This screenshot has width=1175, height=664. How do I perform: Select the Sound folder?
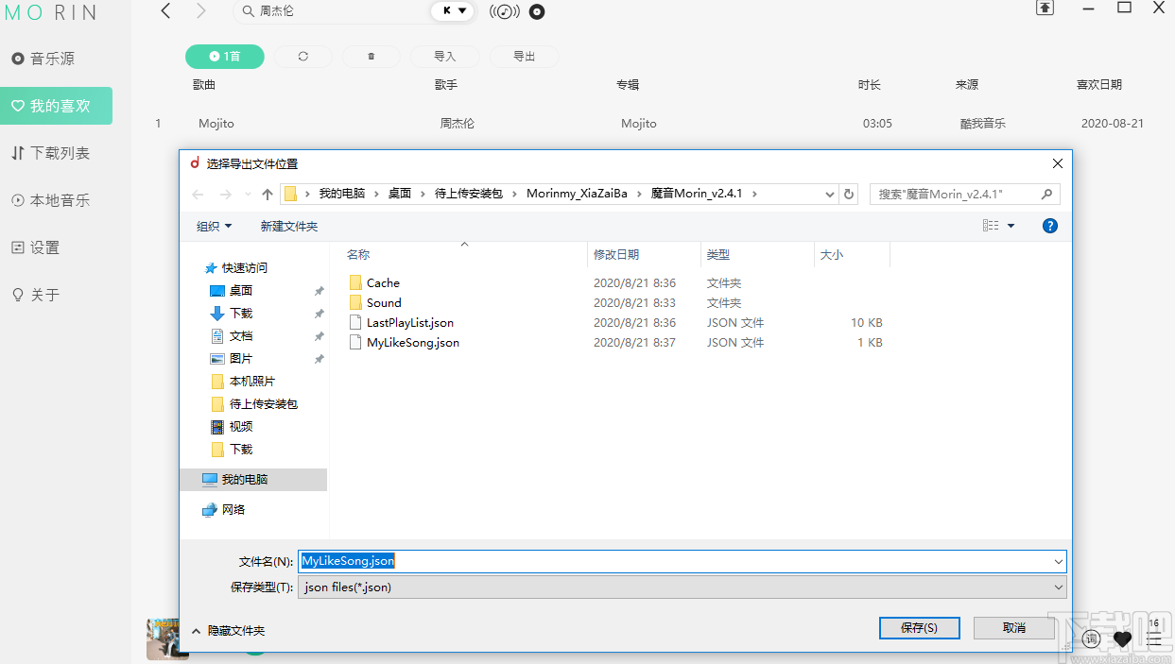[384, 303]
